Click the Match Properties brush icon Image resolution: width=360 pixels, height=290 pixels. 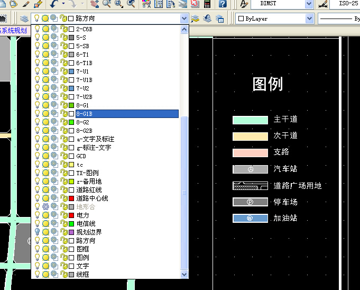tap(26, 4)
